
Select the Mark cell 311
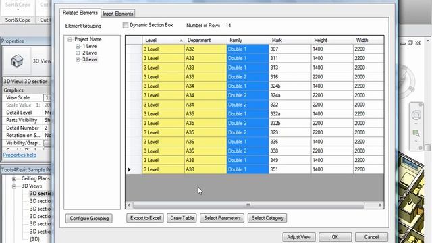pos(290,59)
